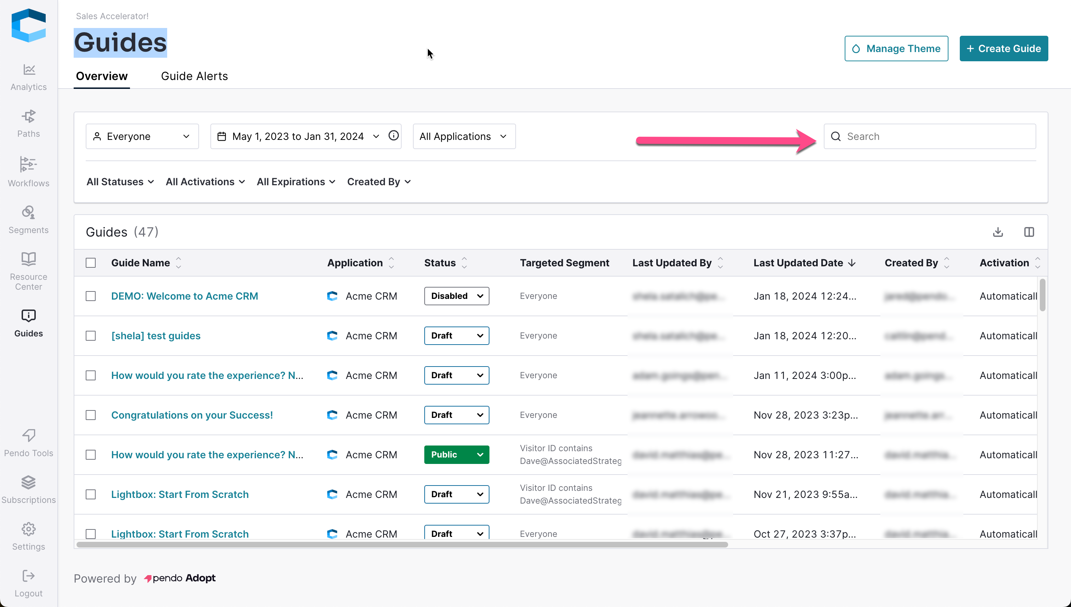
Task: Select all guides with header checkbox
Action: tap(90, 263)
